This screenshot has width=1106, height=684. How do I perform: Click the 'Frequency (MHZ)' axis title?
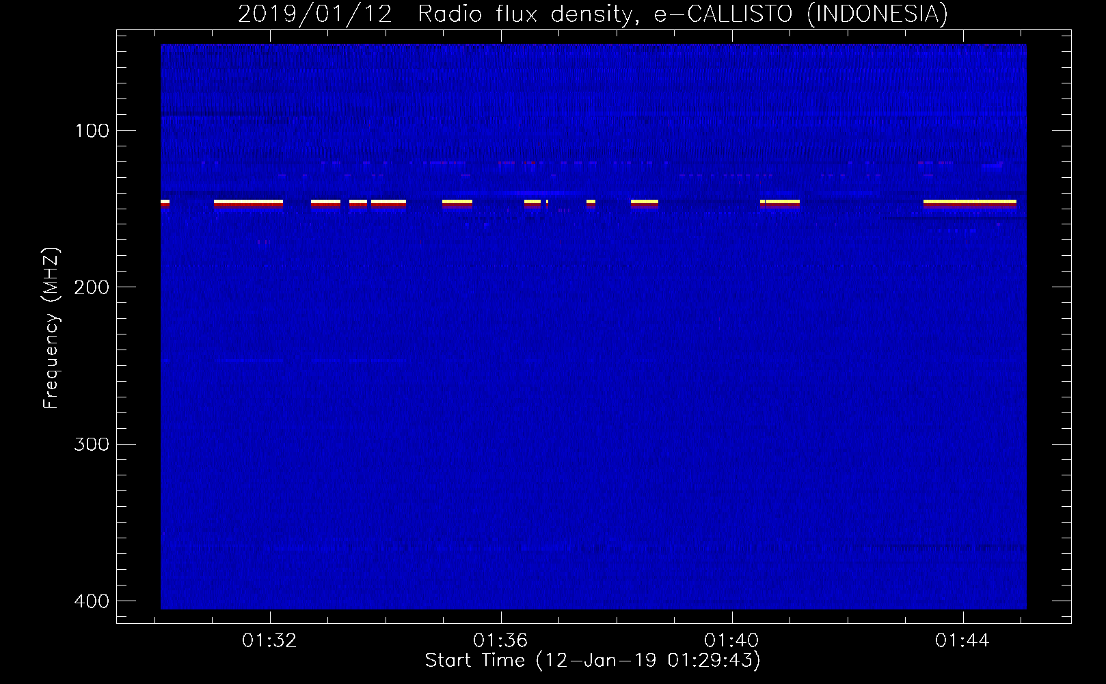(52, 328)
